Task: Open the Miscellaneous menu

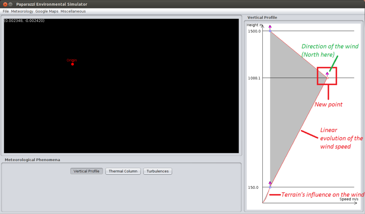Action: coord(73,11)
